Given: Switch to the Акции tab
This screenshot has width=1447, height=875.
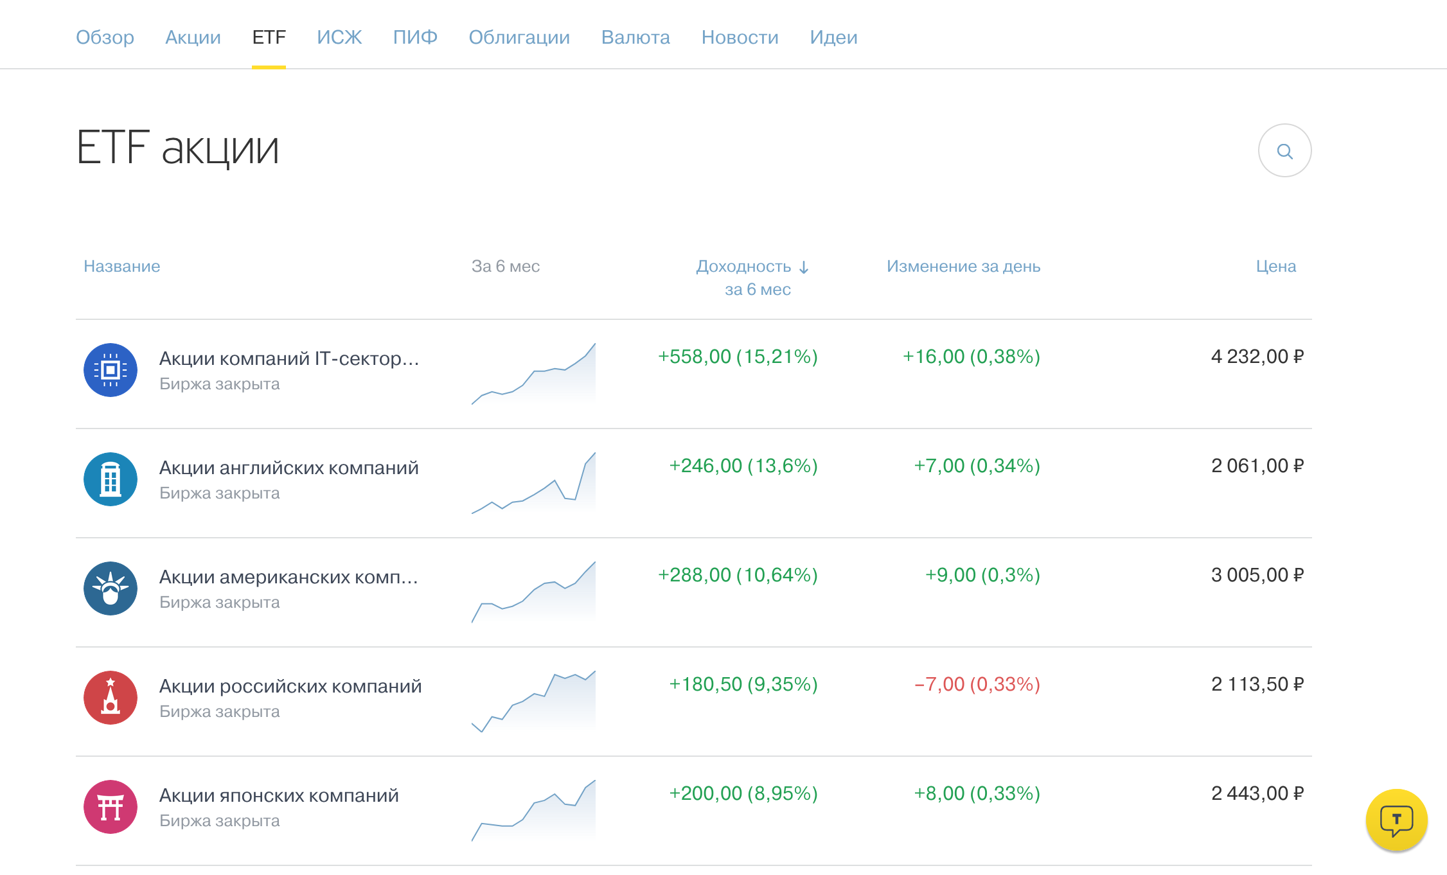Looking at the screenshot, I should coord(193,37).
